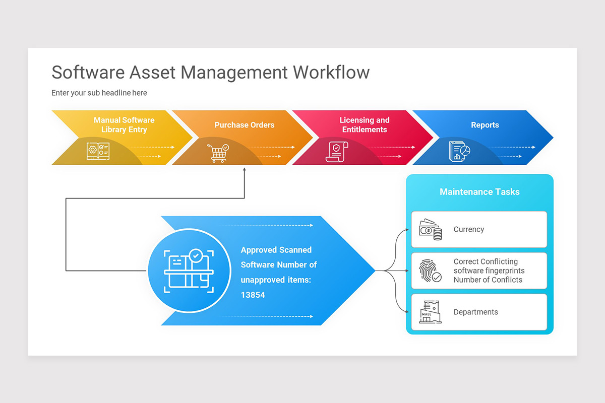Viewport: 605px width, 403px height.
Task: Click the Maintenance Tasks panel header
Action: [479, 192]
